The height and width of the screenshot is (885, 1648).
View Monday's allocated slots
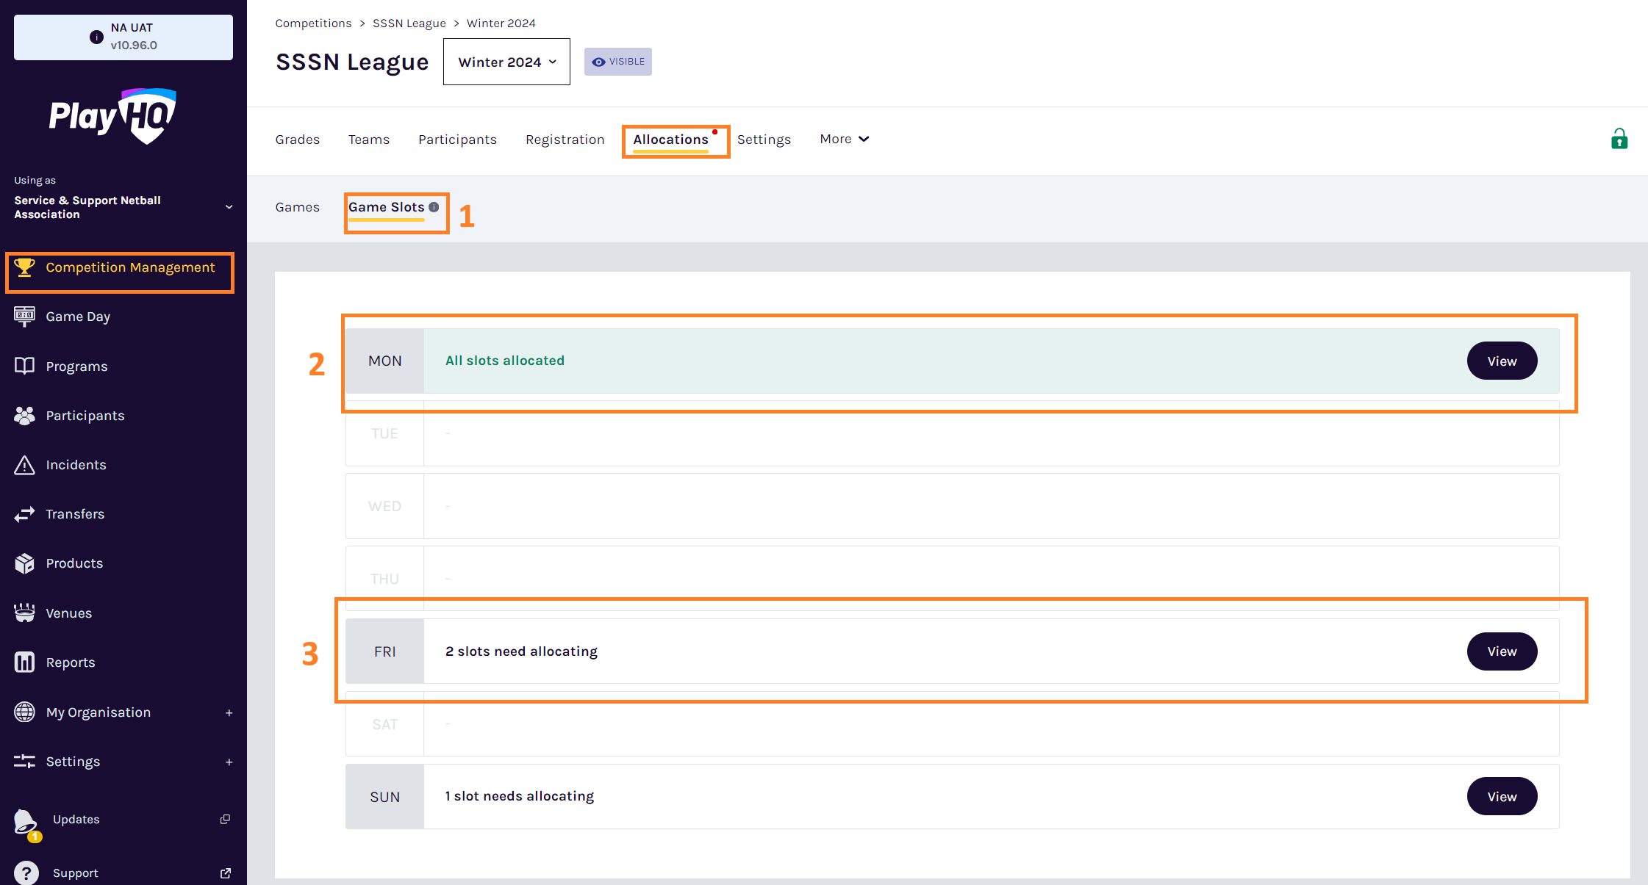[x=1502, y=361]
